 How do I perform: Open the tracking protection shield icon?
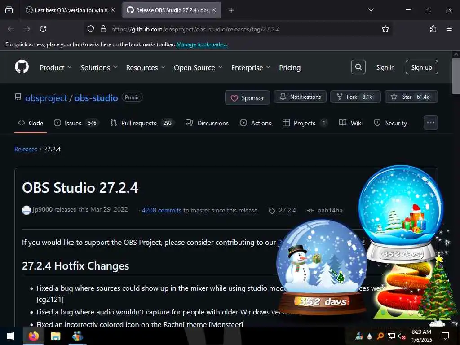91,29
